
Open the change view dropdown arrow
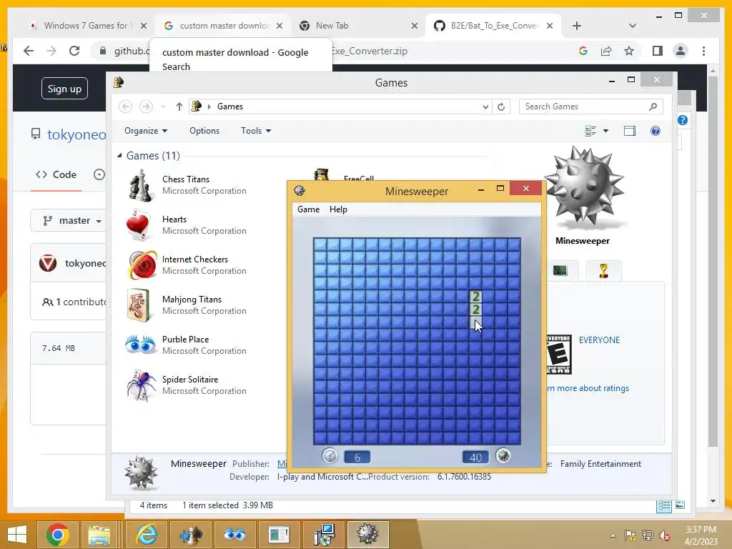coord(605,131)
